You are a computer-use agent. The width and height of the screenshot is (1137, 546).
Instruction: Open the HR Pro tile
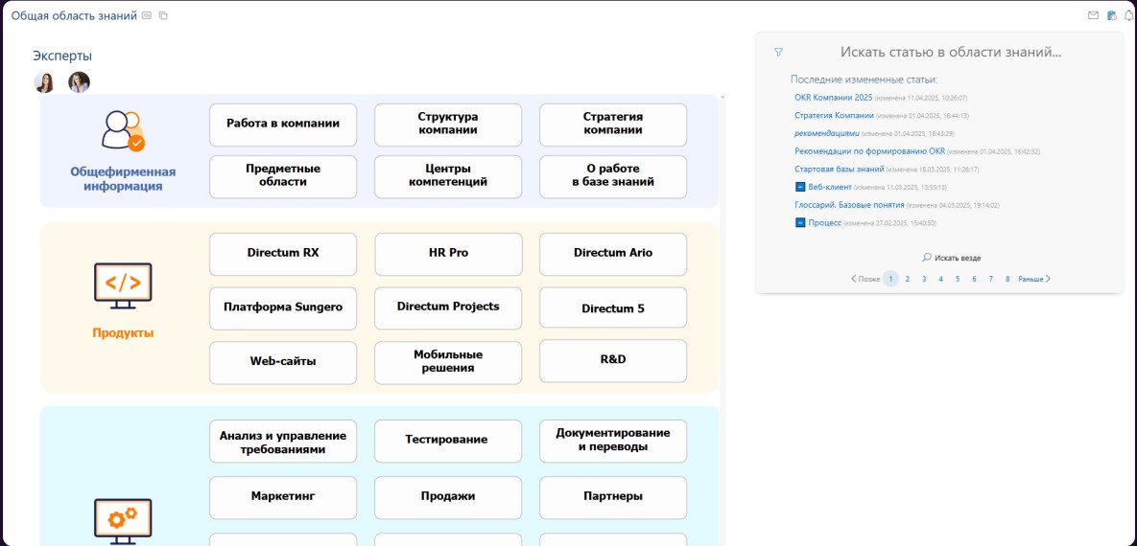(x=447, y=254)
